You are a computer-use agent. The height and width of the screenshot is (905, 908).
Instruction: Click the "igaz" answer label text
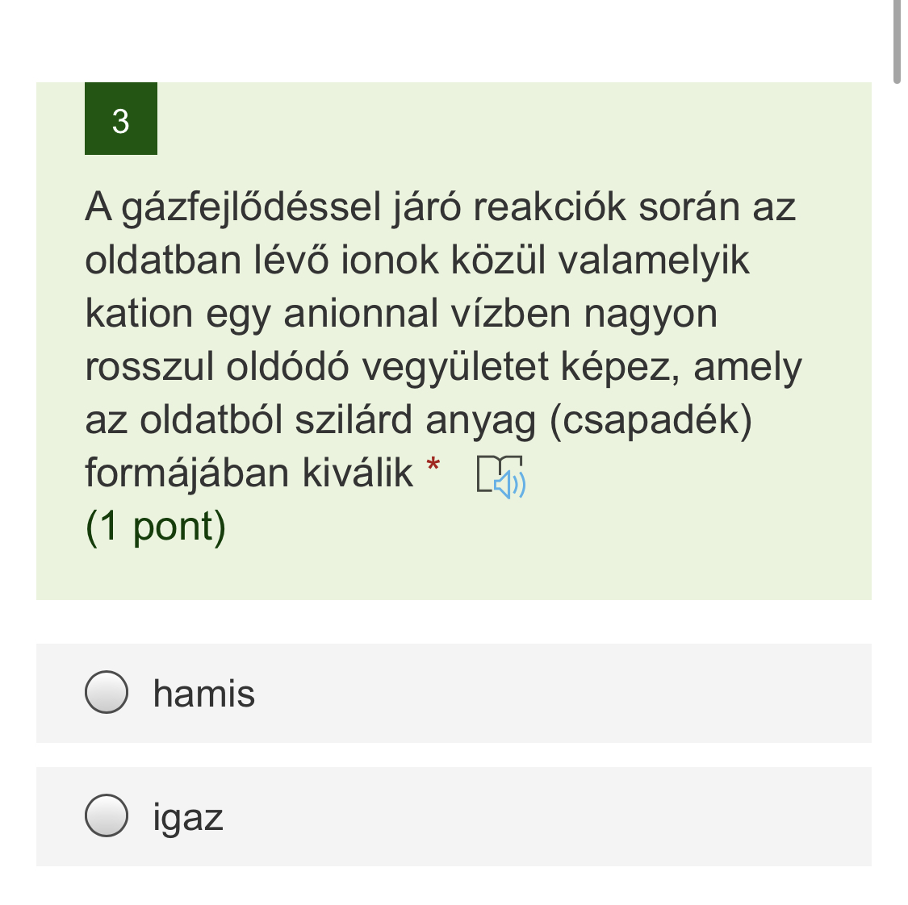pos(187,817)
